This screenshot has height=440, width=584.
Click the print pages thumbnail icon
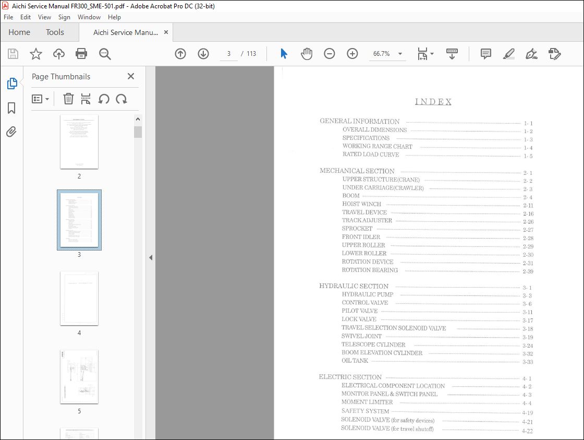(86, 99)
